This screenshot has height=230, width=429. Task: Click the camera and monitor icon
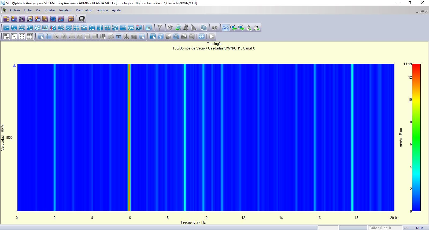[x=214, y=28]
